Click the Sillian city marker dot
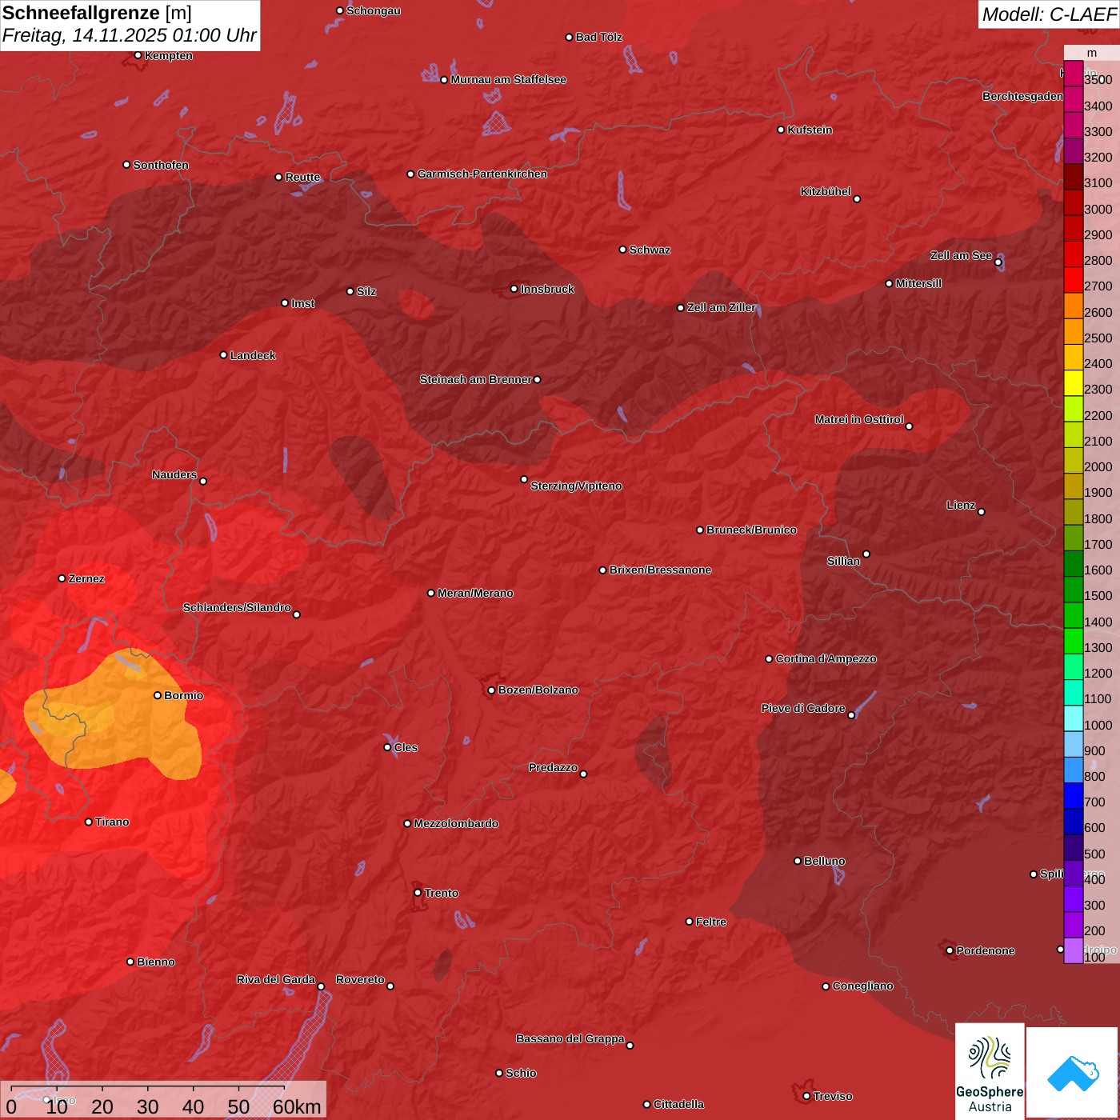This screenshot has height=1120, width=1120. point(866,554)
